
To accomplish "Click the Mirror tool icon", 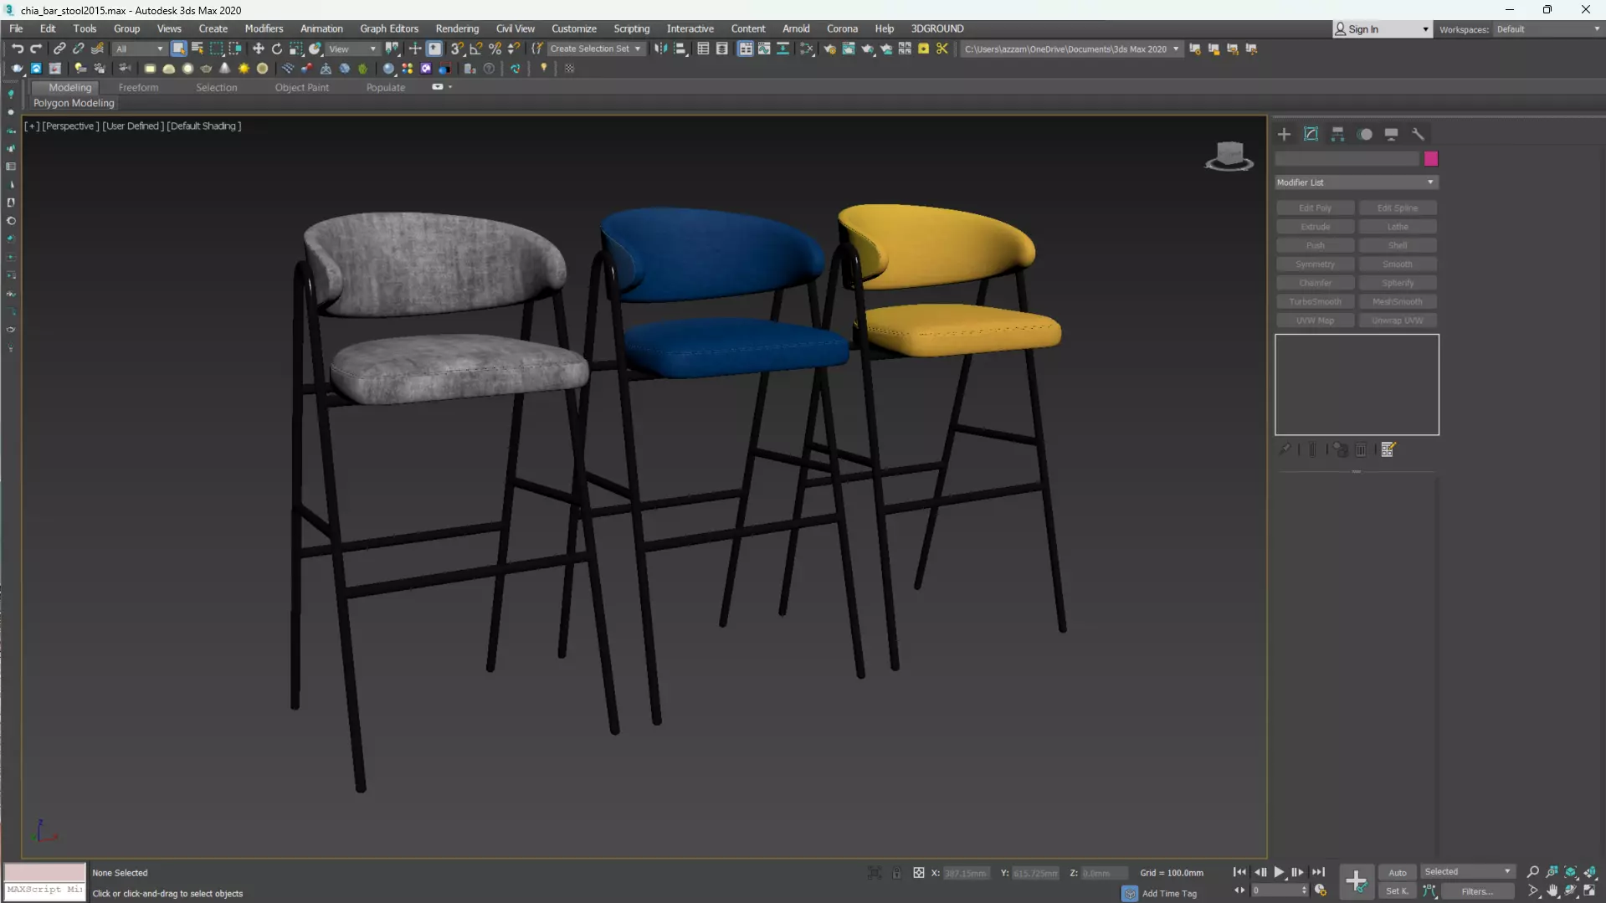I will 661,49.
